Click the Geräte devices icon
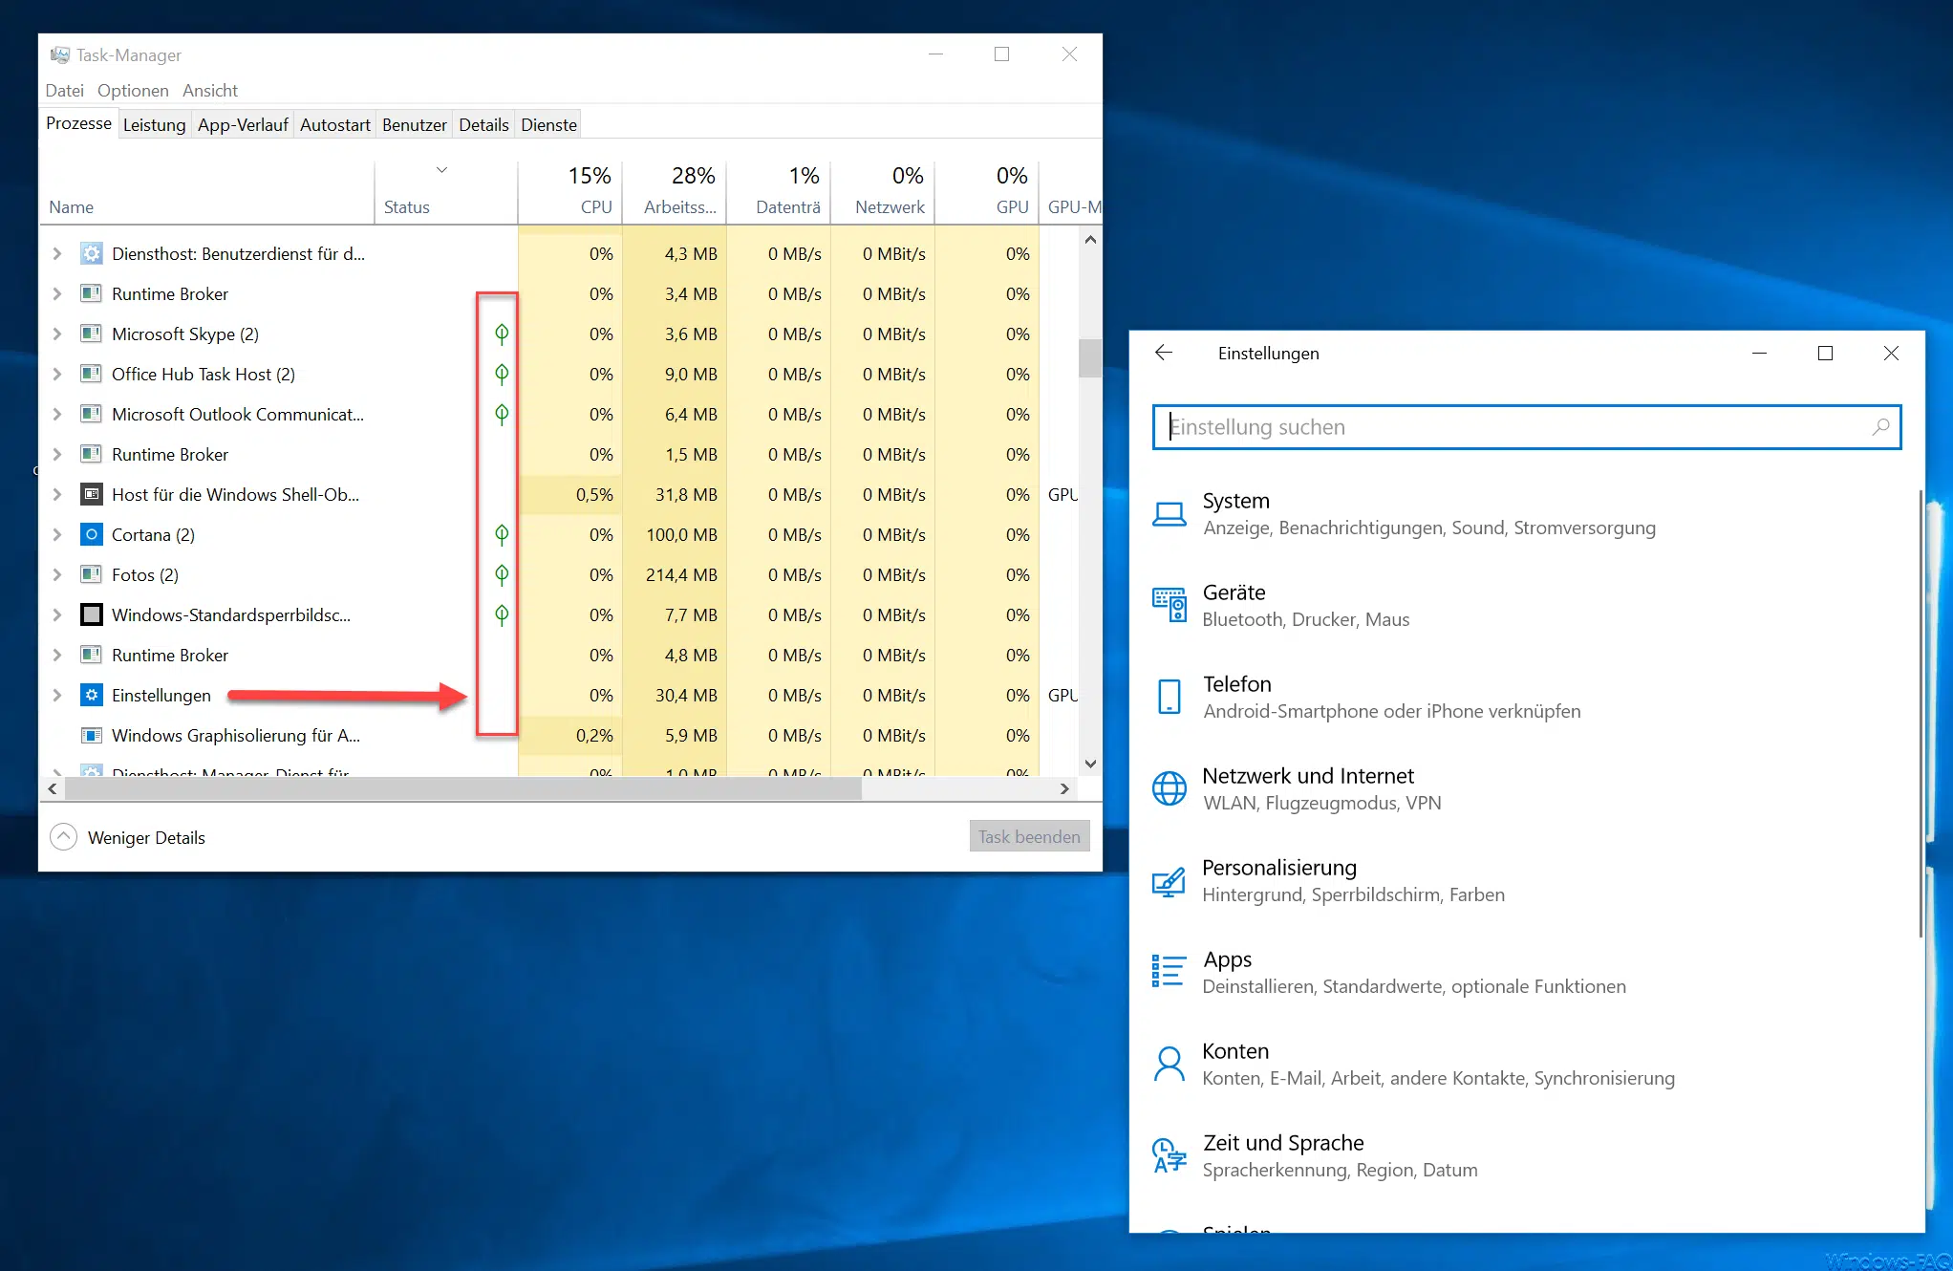This screenshot has height=1271, width=1953. (x=1169, y=605)
